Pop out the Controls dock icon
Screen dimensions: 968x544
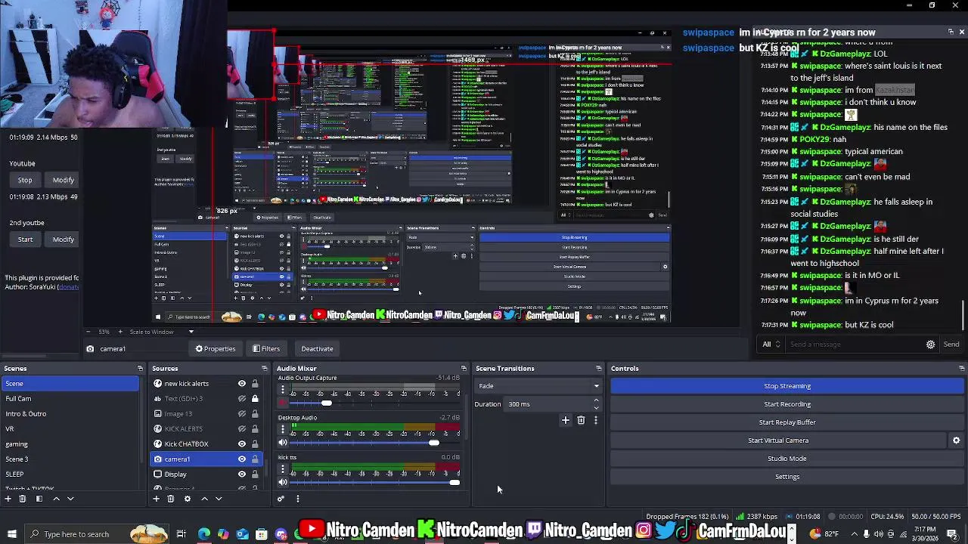[961, 369]
